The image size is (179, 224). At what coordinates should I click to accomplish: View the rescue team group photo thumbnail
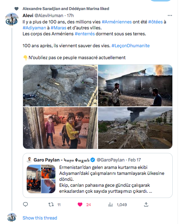34,179
